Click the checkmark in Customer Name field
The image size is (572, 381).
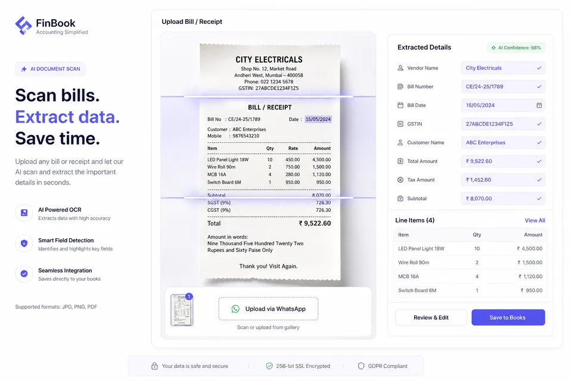pos(539,142)
